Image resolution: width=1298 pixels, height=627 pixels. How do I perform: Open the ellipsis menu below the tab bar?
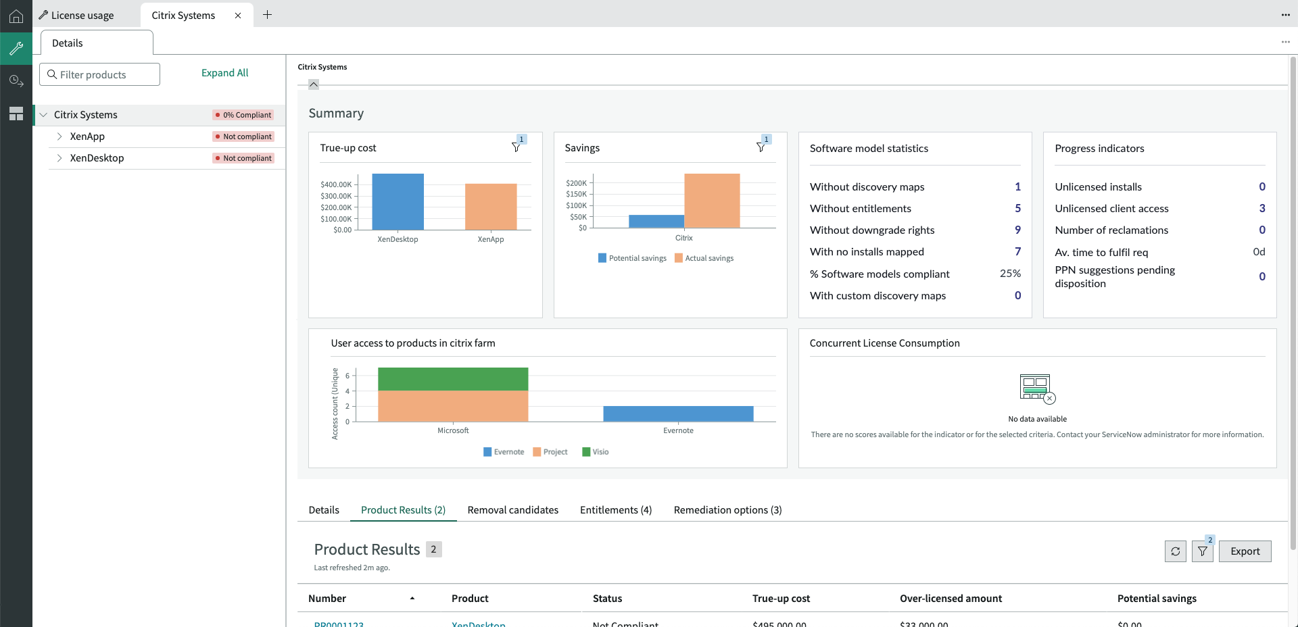click(1285, 42)
